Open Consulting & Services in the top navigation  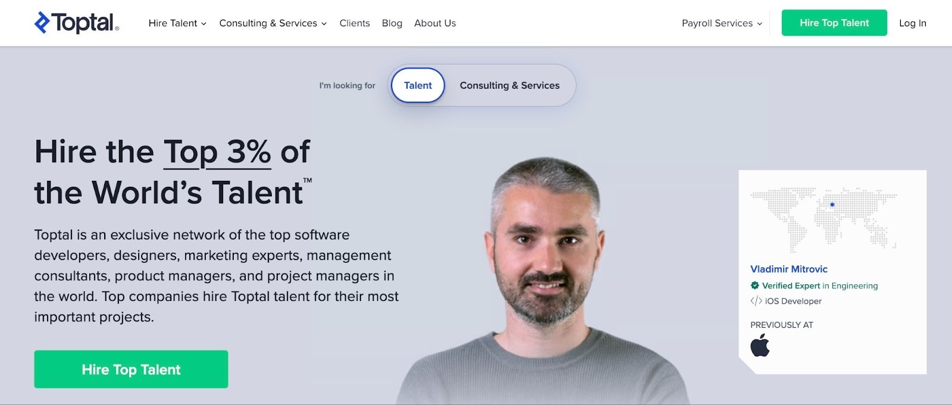point(273,23)
